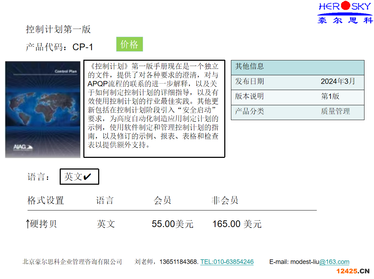The height and width of the screenshot is (279, 374).
Task: Click the 会员 column header
Action: (x=162, y=200)
